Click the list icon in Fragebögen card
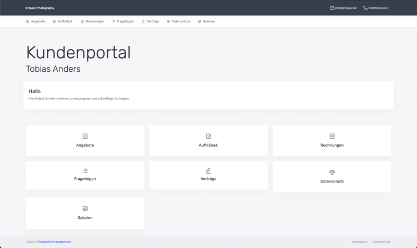 pos(85,171)
